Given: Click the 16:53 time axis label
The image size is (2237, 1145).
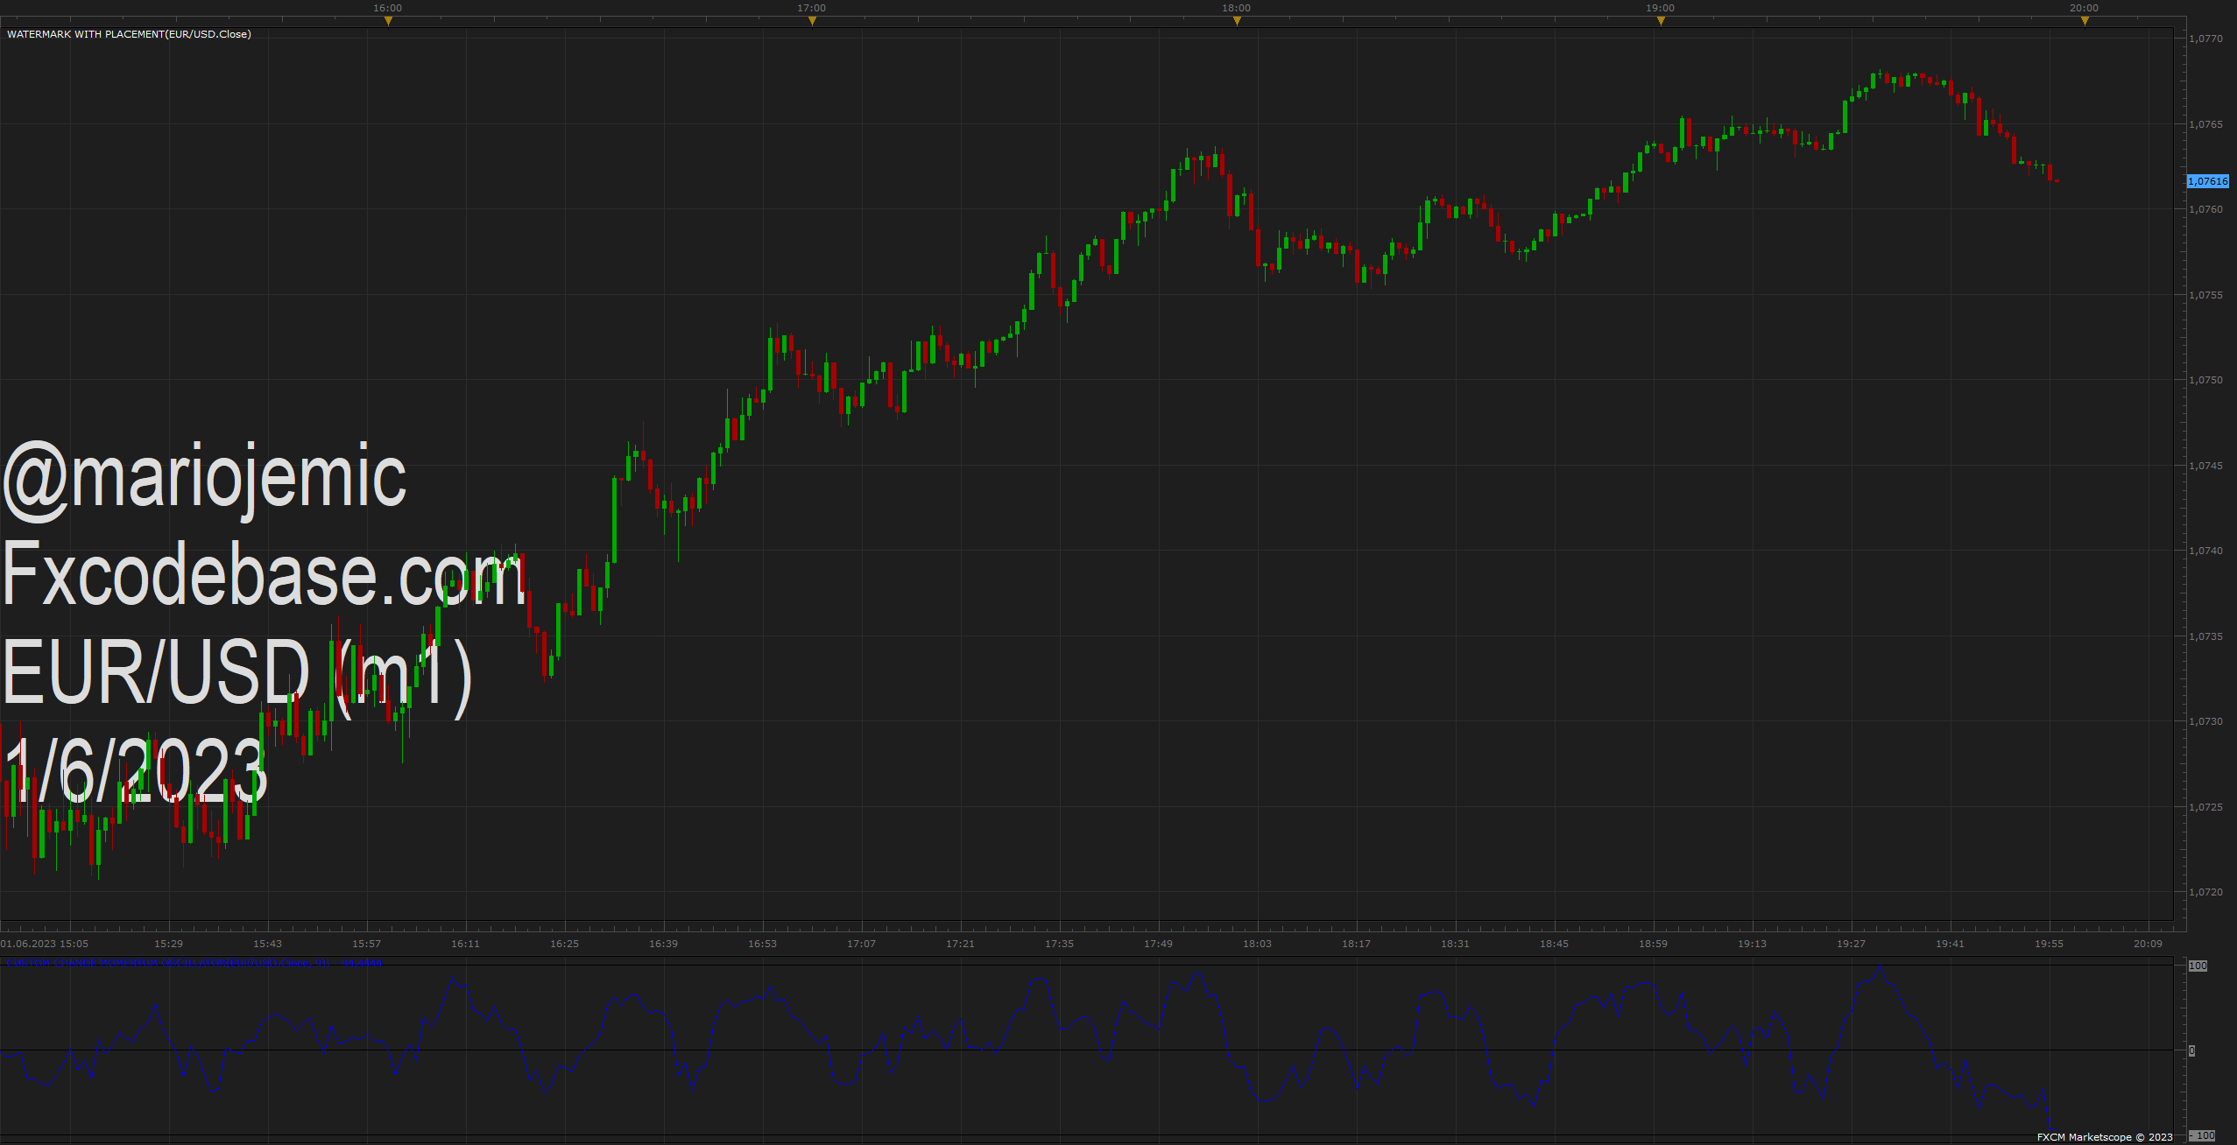Looking at the screenshot, I should 762,944.
